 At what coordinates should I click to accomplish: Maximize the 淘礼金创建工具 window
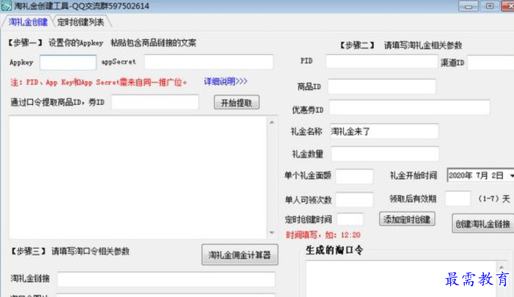[490, 6]
